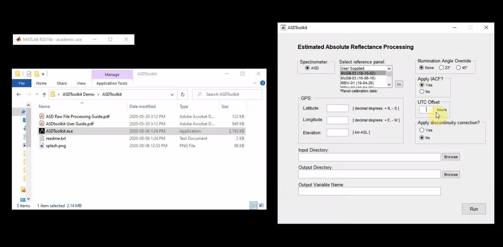Click the folder icon in the address bar
This screenshot has width=503, height=247.
(x=53, y=95)
